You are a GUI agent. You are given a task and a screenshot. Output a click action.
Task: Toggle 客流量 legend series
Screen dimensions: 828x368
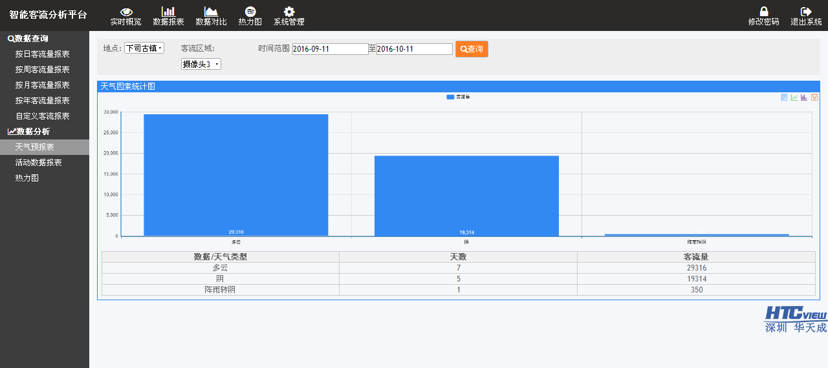(x=458, y=97)
